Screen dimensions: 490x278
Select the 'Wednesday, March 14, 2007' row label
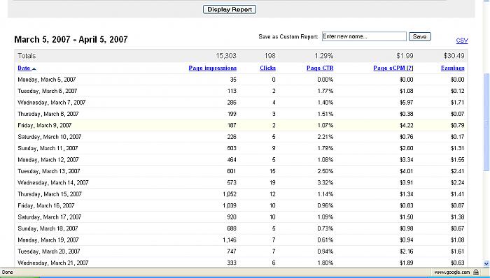coord(53,182)
